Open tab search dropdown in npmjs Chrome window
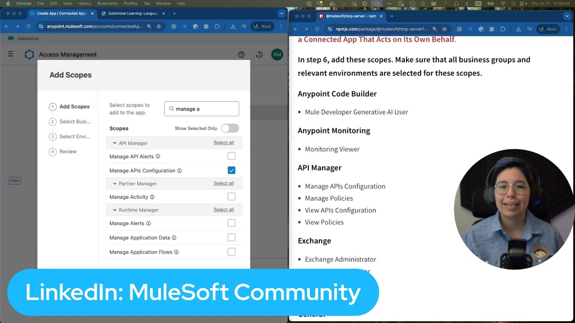This screenshot has width=575, height=323. click(x=567, y=16)
